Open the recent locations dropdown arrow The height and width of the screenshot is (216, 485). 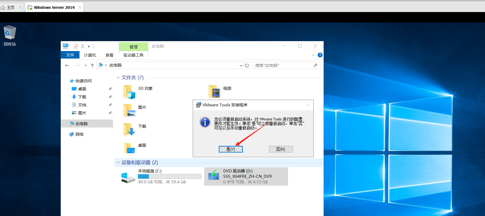85,65
